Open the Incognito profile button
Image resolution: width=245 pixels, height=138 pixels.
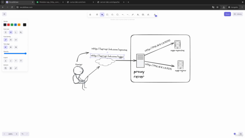(233, 7)
